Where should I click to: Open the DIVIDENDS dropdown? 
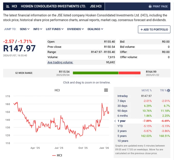pos(75,29)
